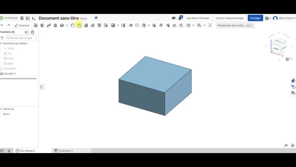
Task: Collapse the Pièces (1) section
Action: point(1,109)
